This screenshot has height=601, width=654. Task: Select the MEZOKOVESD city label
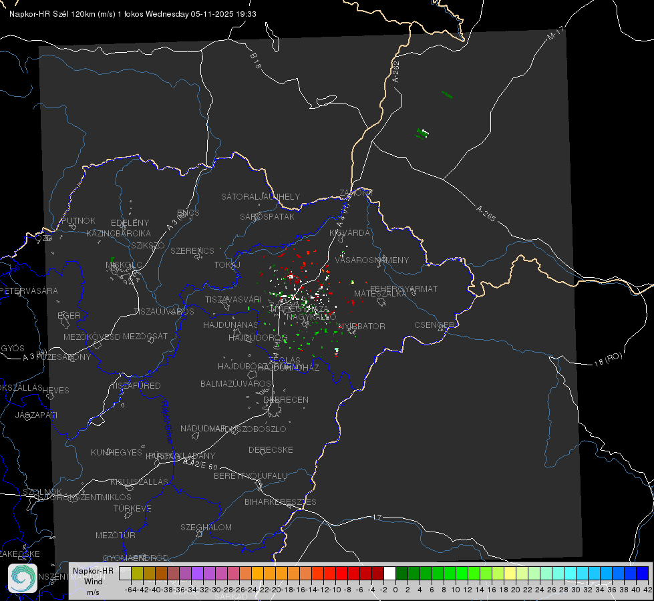click(x=92, y=337)
